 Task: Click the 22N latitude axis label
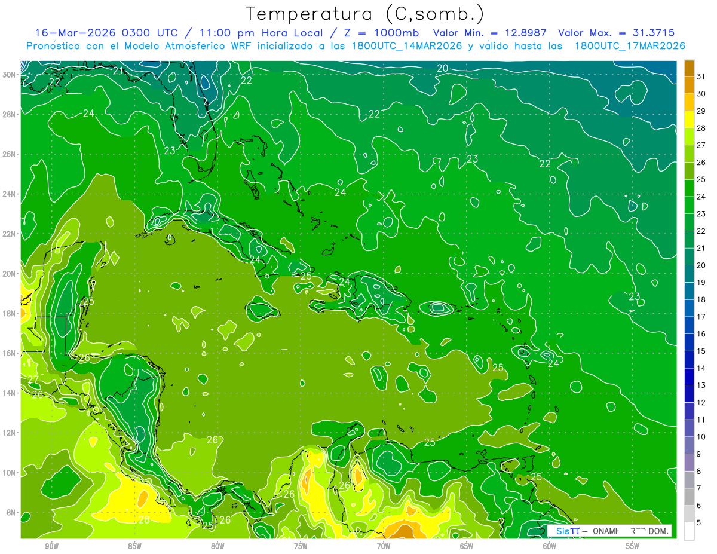click(10, 234)
